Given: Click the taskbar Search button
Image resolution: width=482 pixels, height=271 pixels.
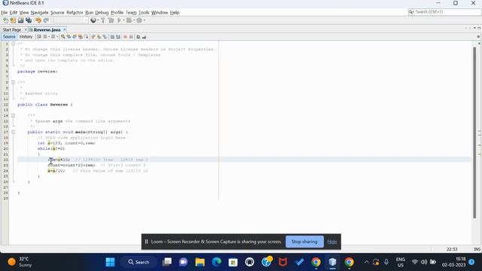Looking at the screenshot, I should pos(139,262).
